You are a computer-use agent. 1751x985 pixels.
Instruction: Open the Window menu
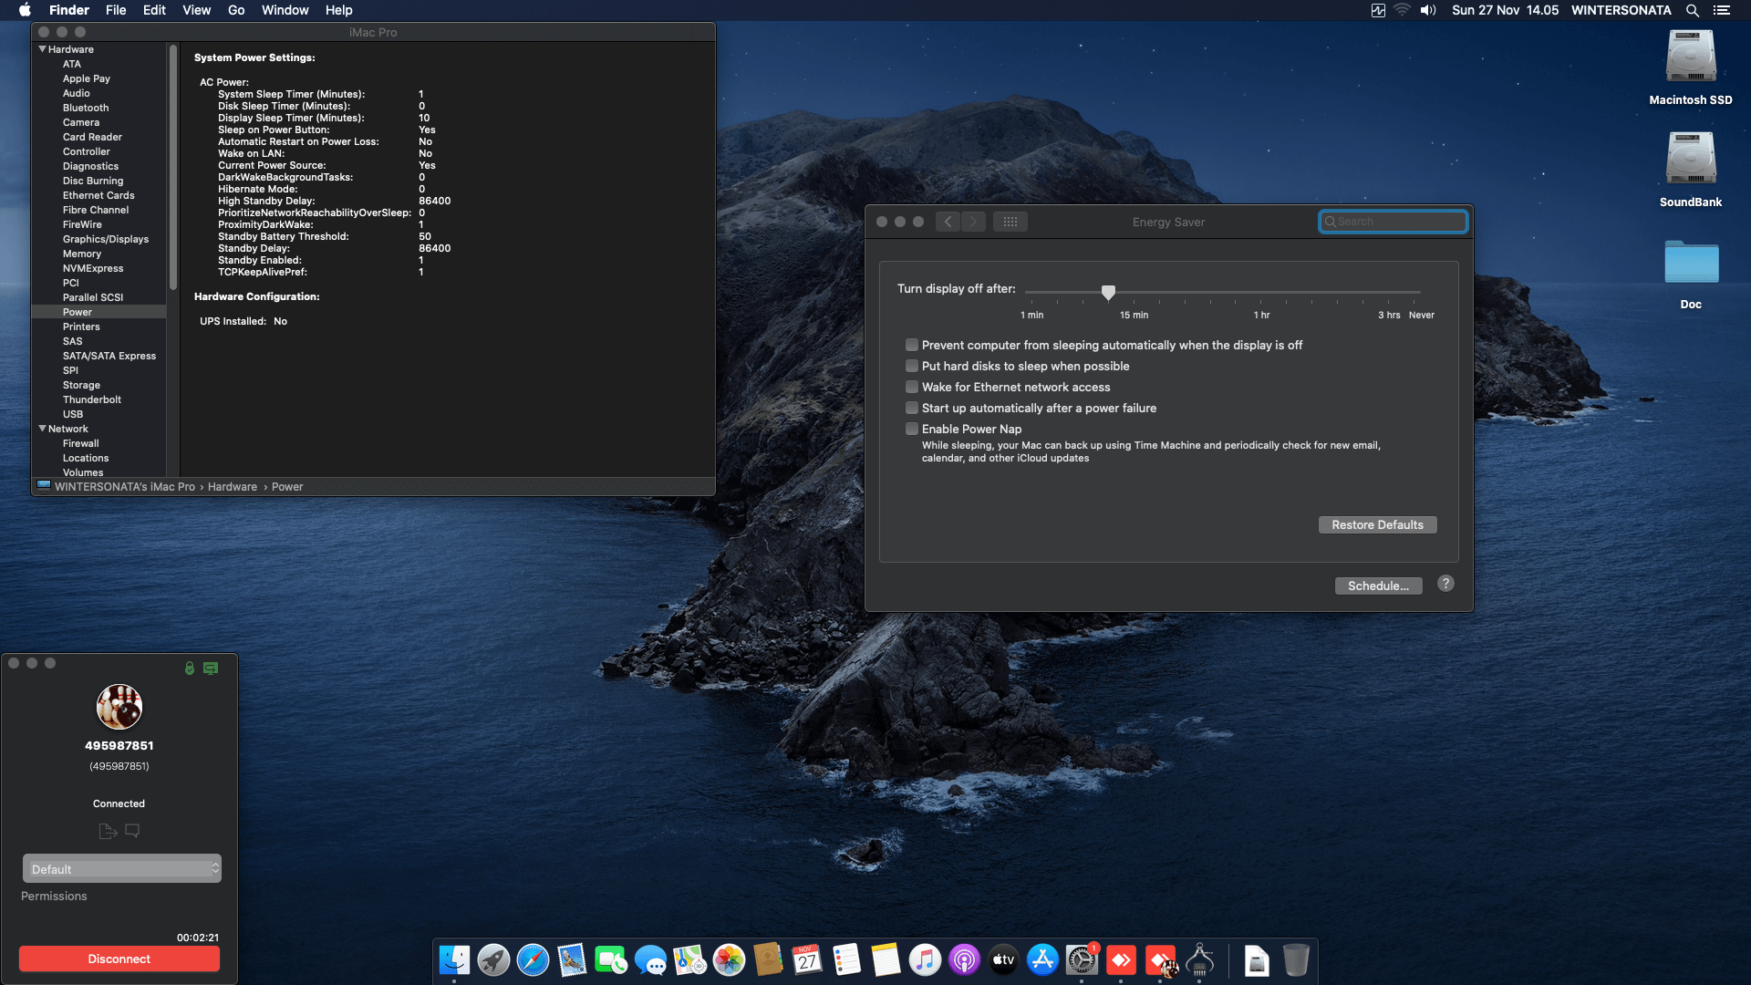(285, 10)
